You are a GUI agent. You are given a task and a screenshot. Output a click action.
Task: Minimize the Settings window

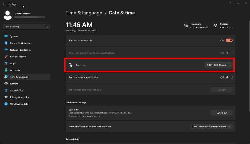pos(230,3)
